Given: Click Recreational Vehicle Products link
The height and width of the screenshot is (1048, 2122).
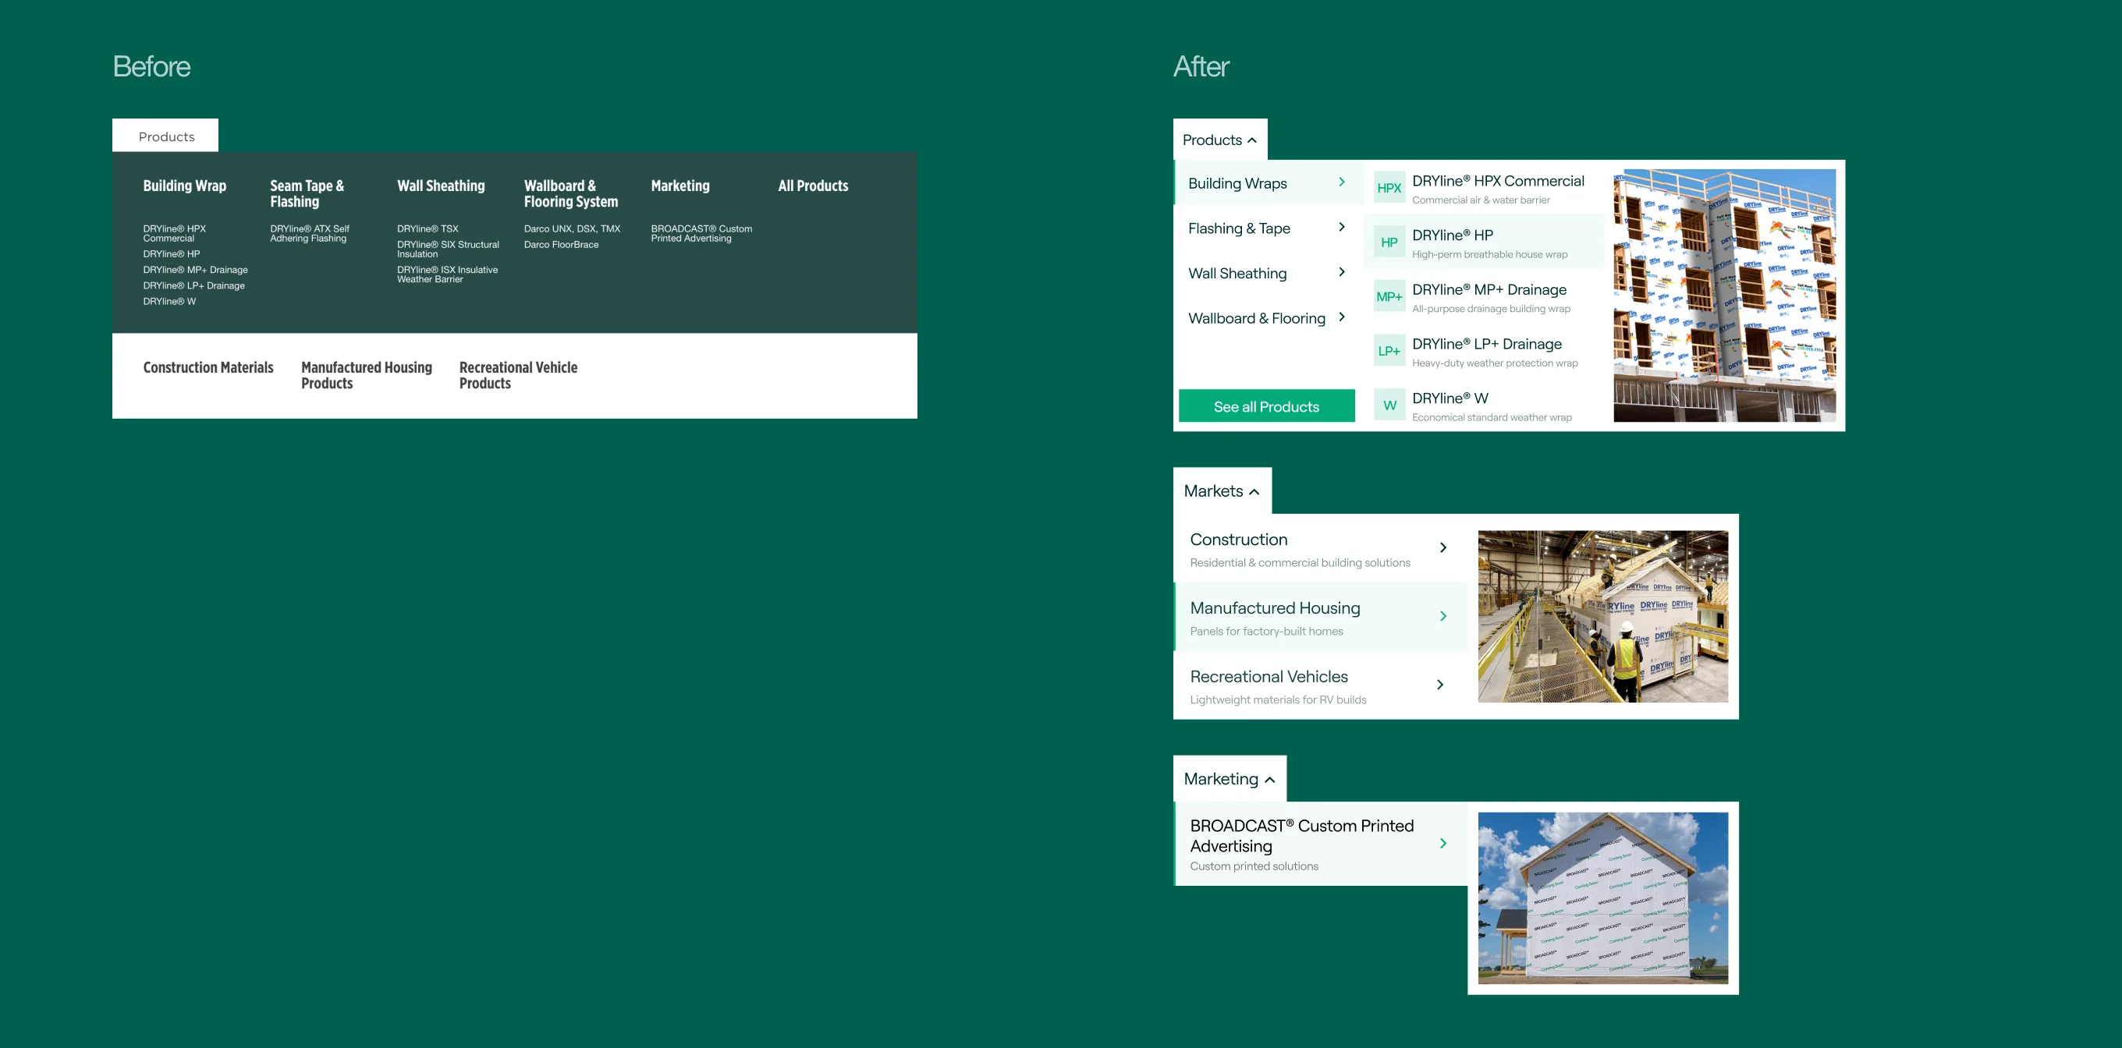Looking at the screenshot, I should pyautogui.click(x=518, y=374).
